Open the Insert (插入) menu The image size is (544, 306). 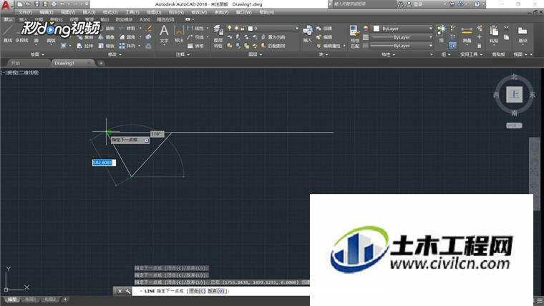coord(89,12)
